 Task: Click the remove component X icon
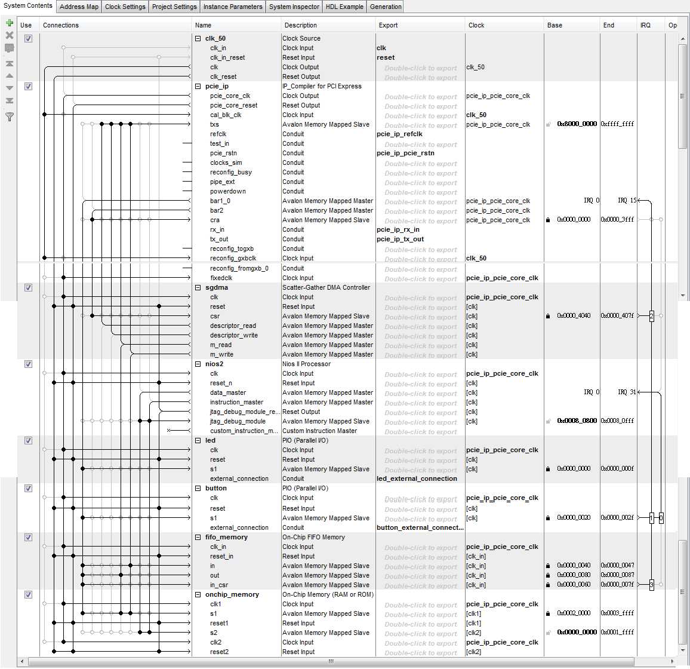click(x=9, y=35)
